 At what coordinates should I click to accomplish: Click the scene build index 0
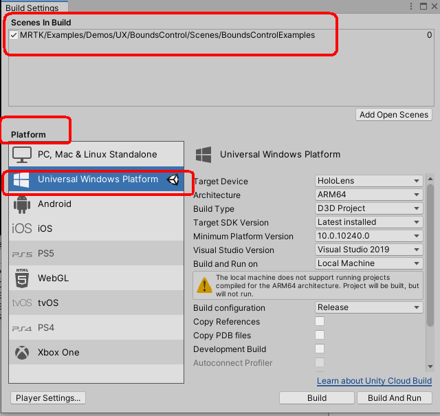click(x=429, y=35)
